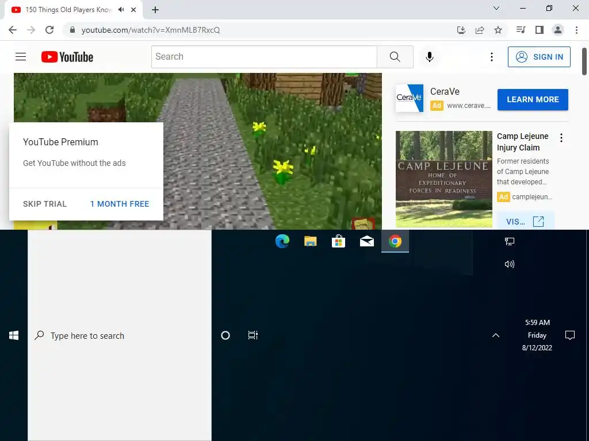
Task: Mute the tab with the speaker icon
Action: (121, 10)
